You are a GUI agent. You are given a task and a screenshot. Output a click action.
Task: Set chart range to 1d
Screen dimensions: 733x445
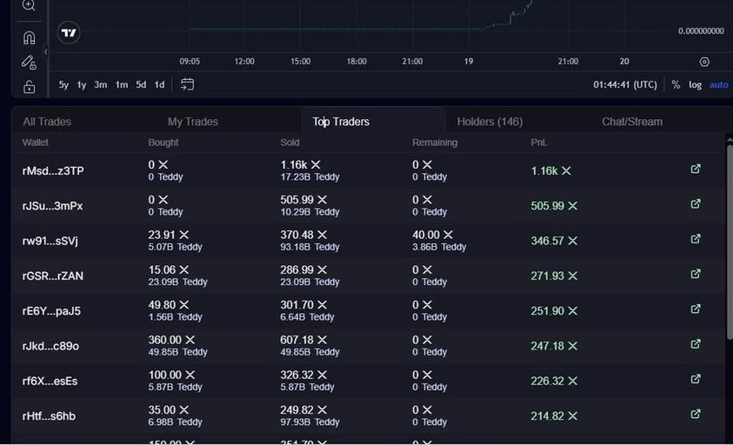(159, 84)
